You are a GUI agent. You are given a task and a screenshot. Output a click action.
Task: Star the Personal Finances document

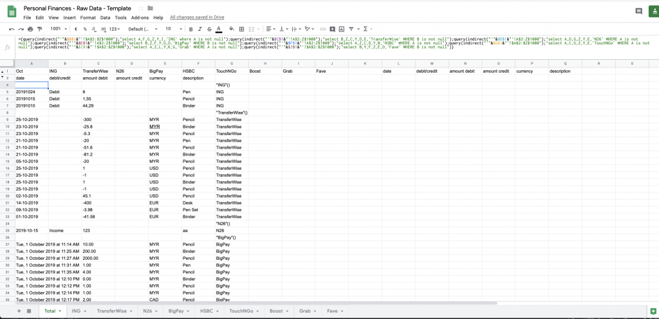pyautogui.click(x=141, y=8)
